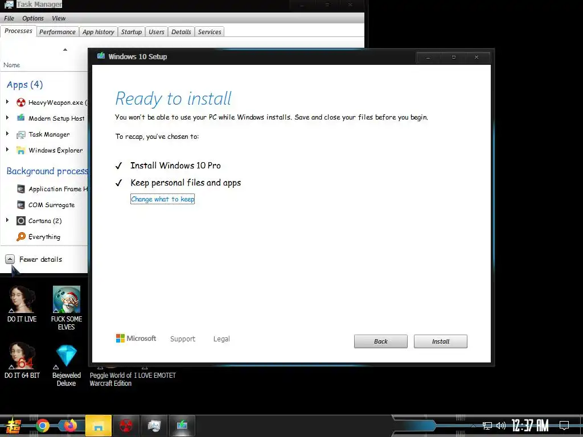Viewport: 583px width, 437px height.
Task: Open the View menu in Task Manager
Action: 59,18
